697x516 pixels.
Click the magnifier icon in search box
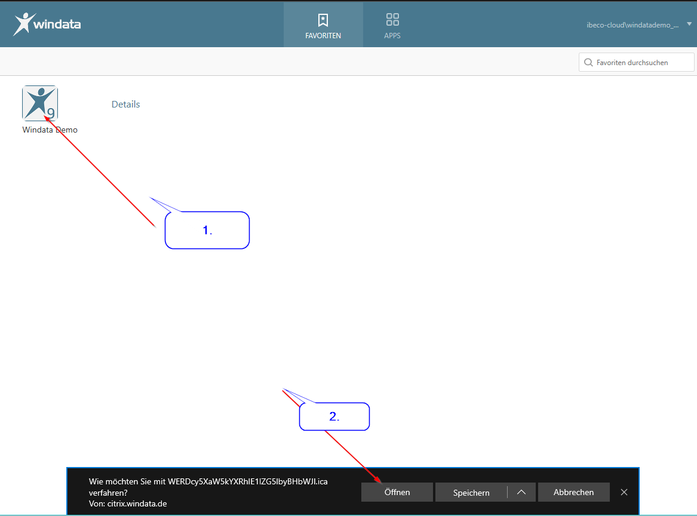point(588,62)
